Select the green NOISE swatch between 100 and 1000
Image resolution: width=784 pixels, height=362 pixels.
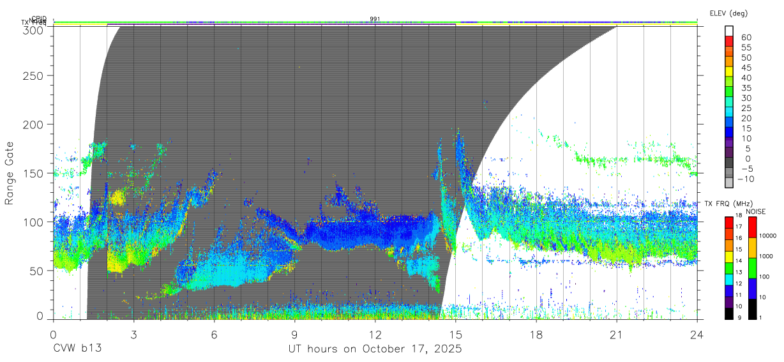(752, 268)
